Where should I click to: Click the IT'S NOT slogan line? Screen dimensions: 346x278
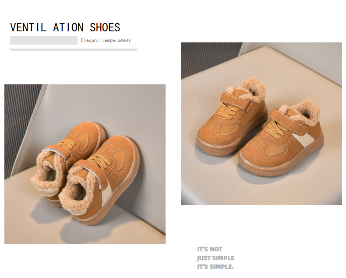click(x=210, y=249)
